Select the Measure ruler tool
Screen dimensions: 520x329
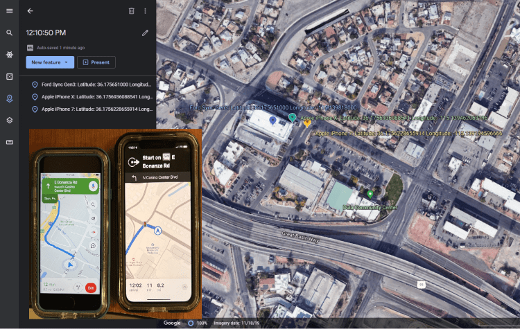tap(9, 142)
